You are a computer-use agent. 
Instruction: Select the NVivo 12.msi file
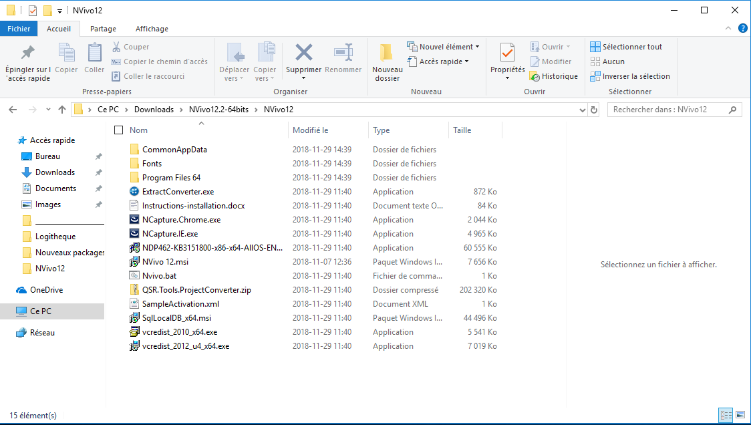click(x=165, y=262)
